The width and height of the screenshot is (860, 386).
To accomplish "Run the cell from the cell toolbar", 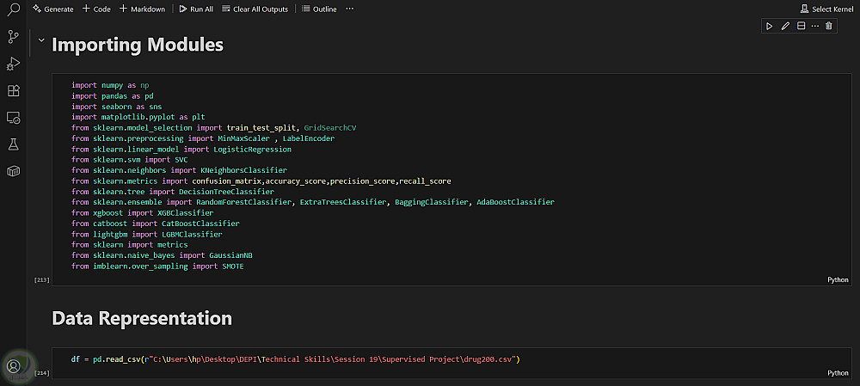I will click(x=771, y=27).
